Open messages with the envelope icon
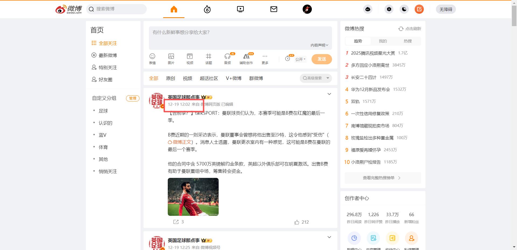 point(274,9)
